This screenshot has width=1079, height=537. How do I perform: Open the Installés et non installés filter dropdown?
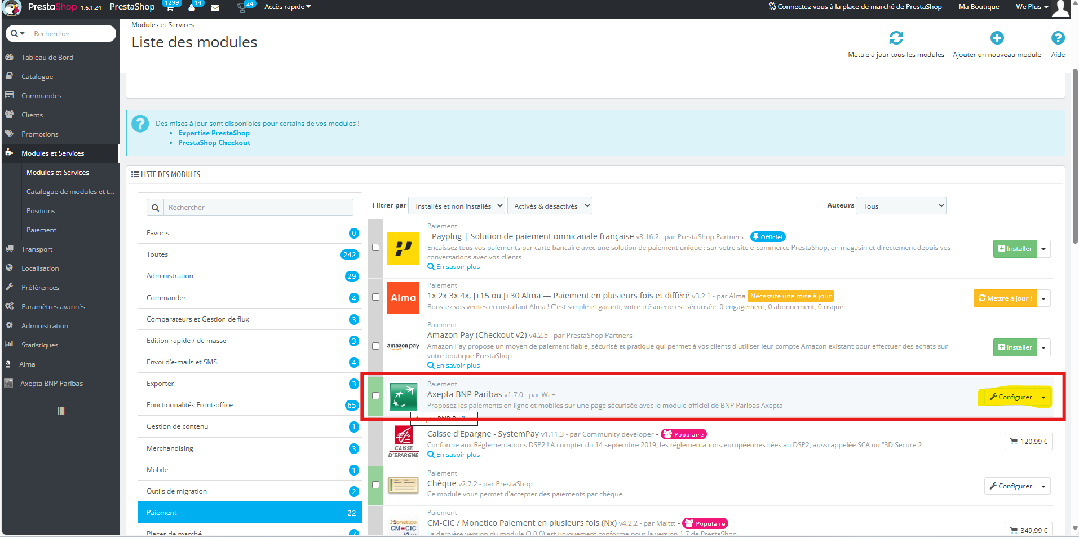(x=456, y=206)
